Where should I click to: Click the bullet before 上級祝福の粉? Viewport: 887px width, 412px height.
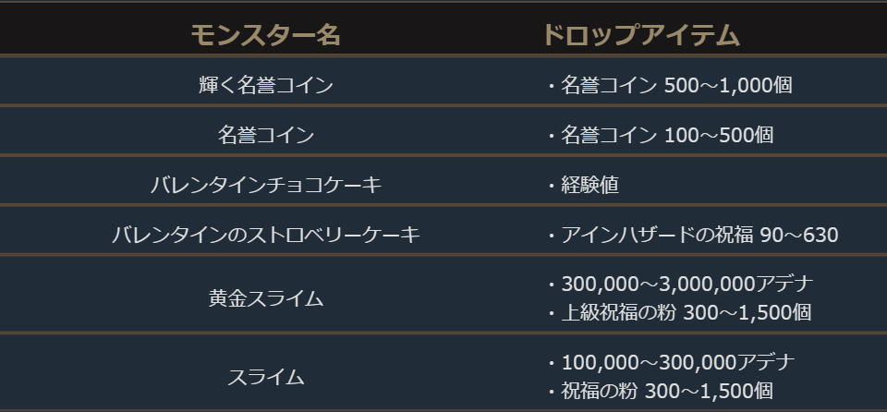pos(551,312)
